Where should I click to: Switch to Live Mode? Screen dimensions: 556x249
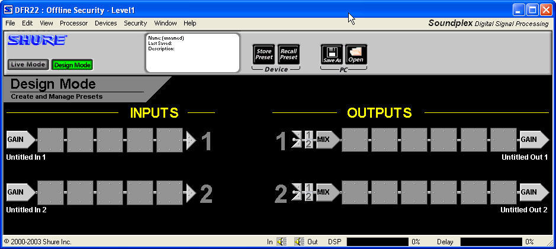(28, 64)
